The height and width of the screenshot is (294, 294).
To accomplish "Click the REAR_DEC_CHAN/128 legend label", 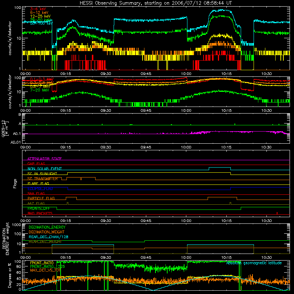I will coord(49,237).
